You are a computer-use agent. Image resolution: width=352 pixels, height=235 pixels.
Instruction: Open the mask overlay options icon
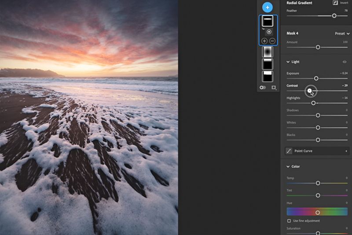click(x=274, y=87)
